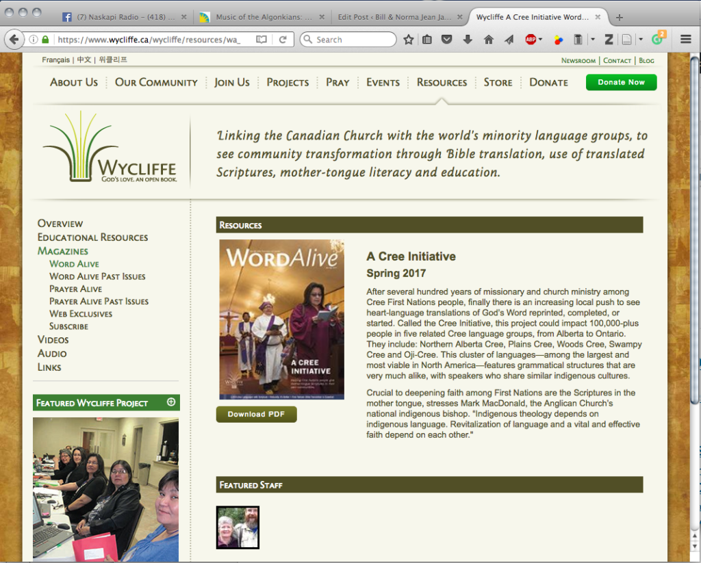
Task: Open Videos in the sidebar
Action: tap(53, 340)
